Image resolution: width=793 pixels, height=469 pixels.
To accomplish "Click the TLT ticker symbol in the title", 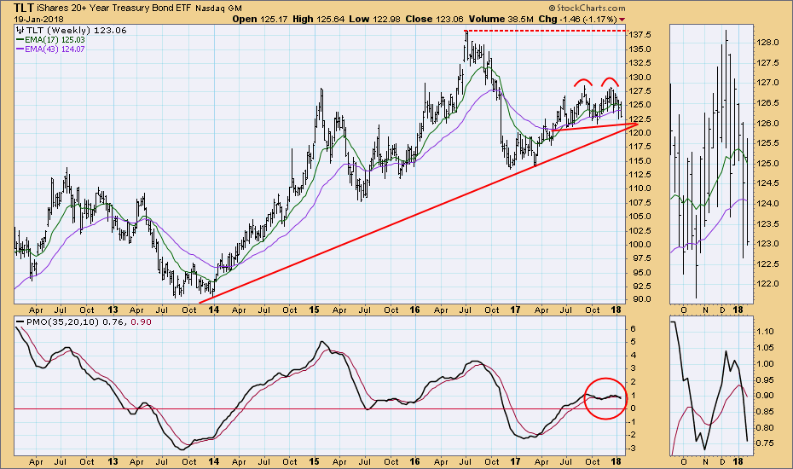I will click(24, 8).
